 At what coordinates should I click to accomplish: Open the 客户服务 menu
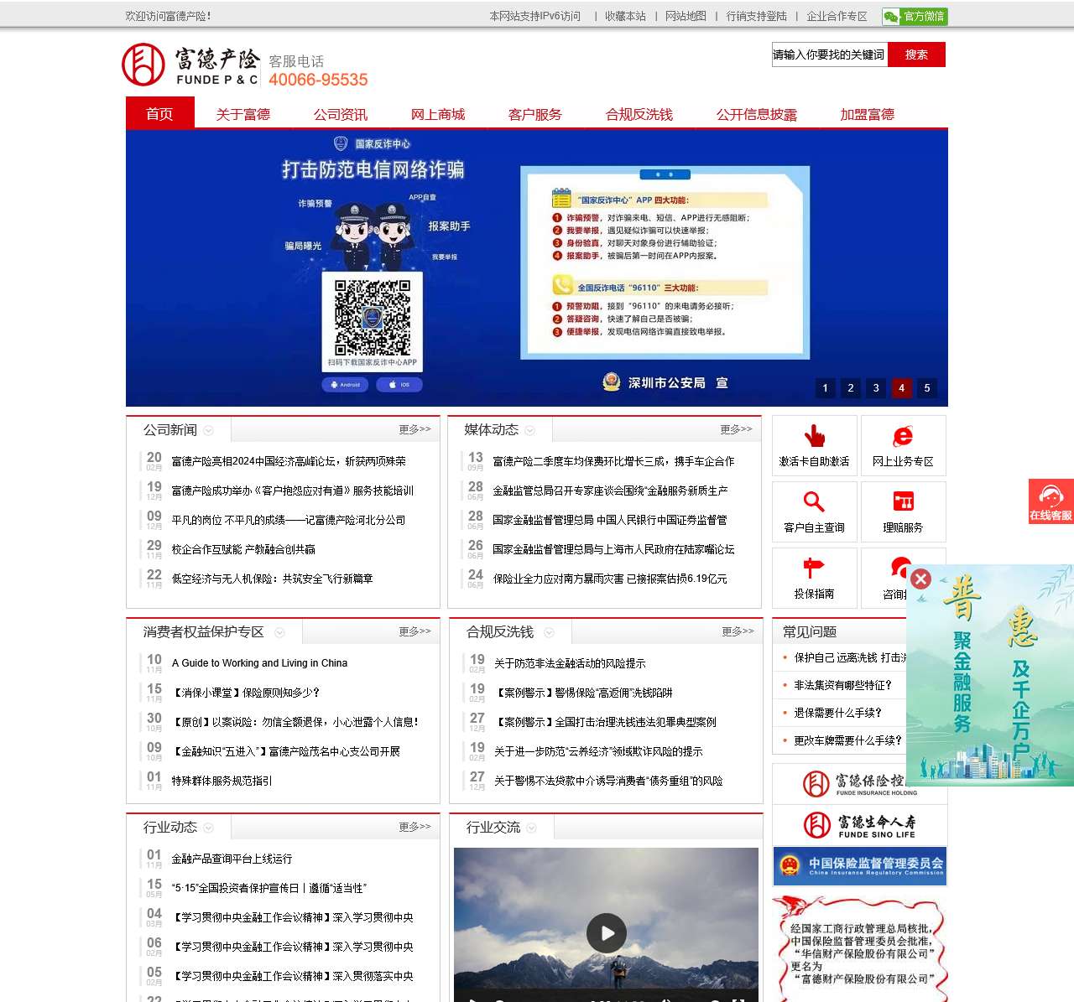click(535, 114)
